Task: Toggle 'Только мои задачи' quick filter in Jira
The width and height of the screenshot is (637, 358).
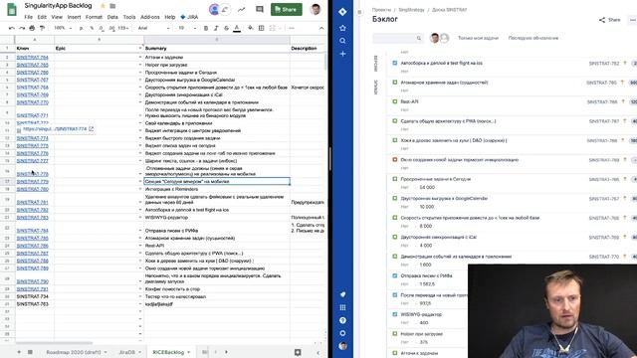Action: pos(478,38)
